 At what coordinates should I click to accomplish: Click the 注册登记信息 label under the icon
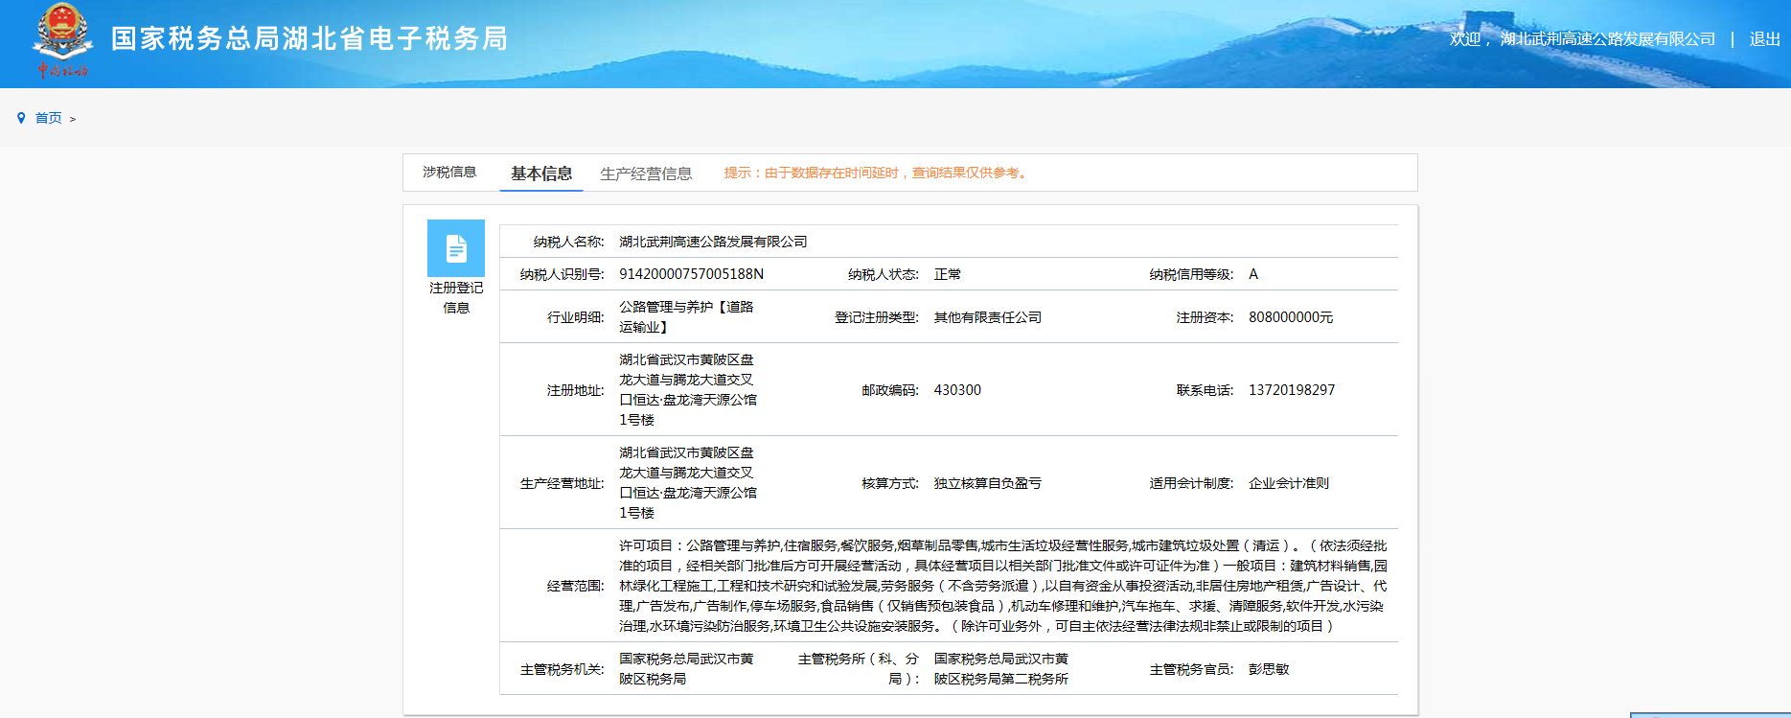pos(456,297)
